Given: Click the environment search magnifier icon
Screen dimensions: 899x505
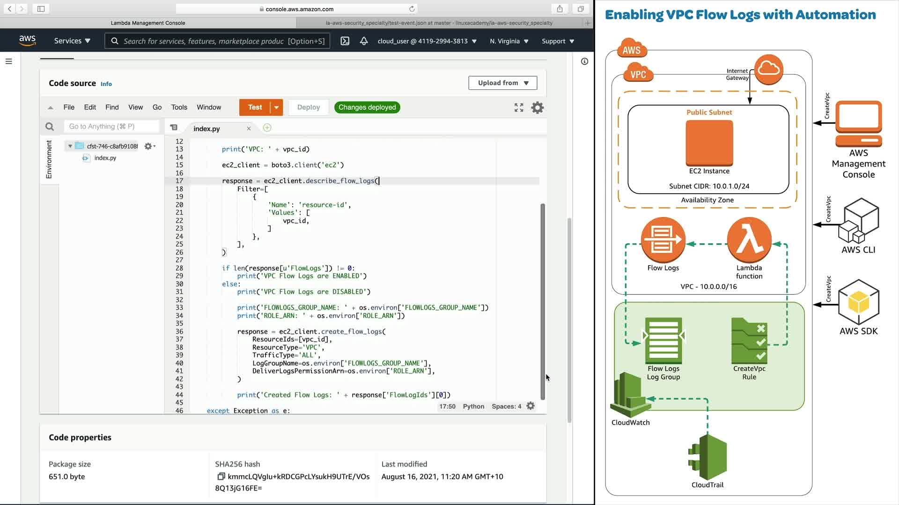Looking at the screenshot, I should (50, 127).
